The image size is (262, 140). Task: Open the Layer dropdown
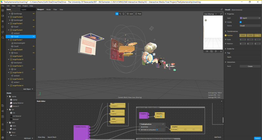coord(250,18)
